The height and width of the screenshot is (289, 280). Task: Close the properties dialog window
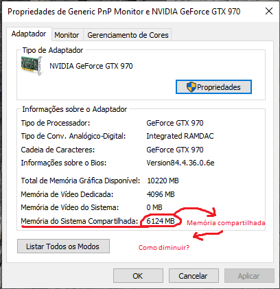pyautogui.click(x=269, y=11)
